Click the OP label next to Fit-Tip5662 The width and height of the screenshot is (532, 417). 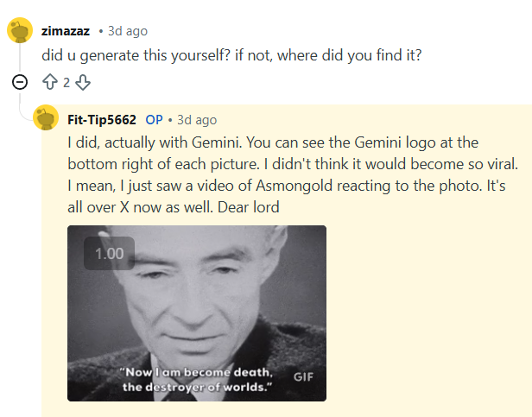pos(155,119)
